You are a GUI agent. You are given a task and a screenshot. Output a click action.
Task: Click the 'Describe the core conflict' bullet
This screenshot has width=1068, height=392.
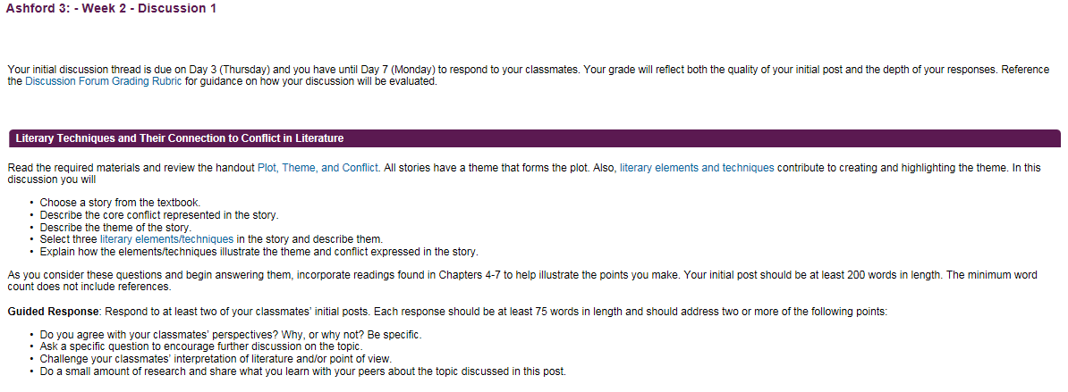158,214
